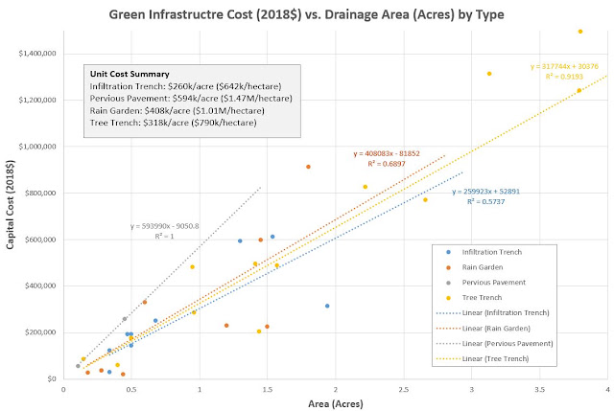Select the 'Unit Cost Summary' heading
Image resolution: width=614 pixels, height=411 pixels.
click(x=130, y=74)
